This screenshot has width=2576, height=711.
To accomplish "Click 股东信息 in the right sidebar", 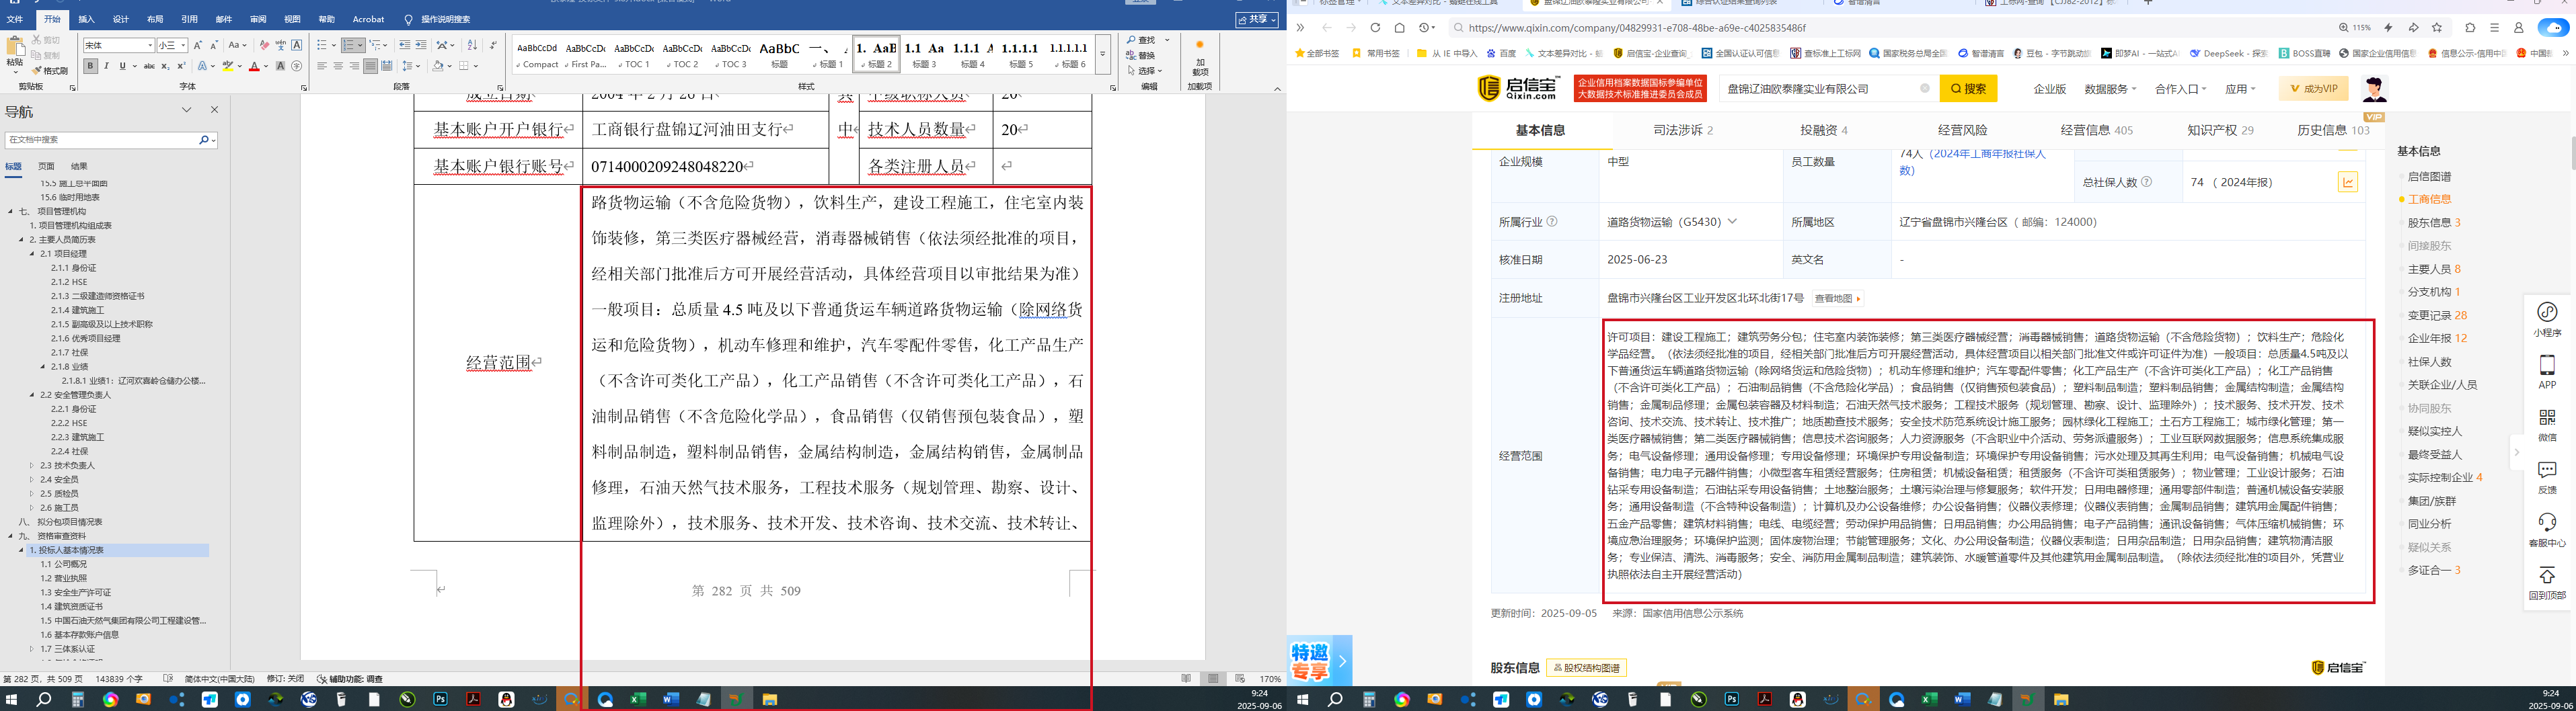I will tap(2434, 222).
